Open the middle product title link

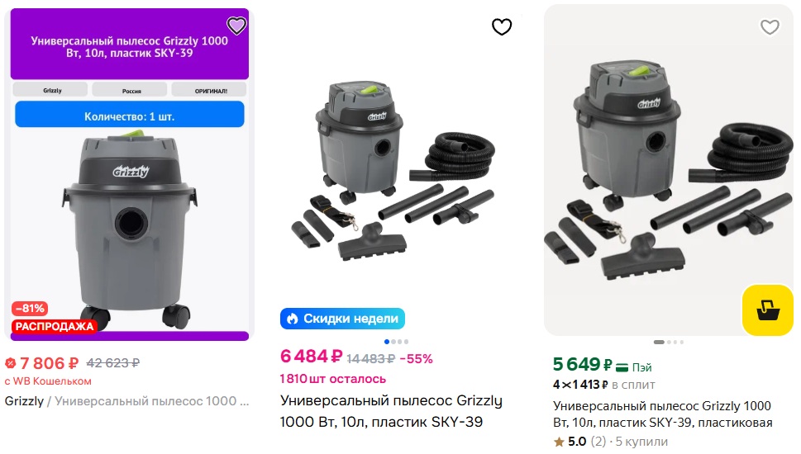(391, 411)
